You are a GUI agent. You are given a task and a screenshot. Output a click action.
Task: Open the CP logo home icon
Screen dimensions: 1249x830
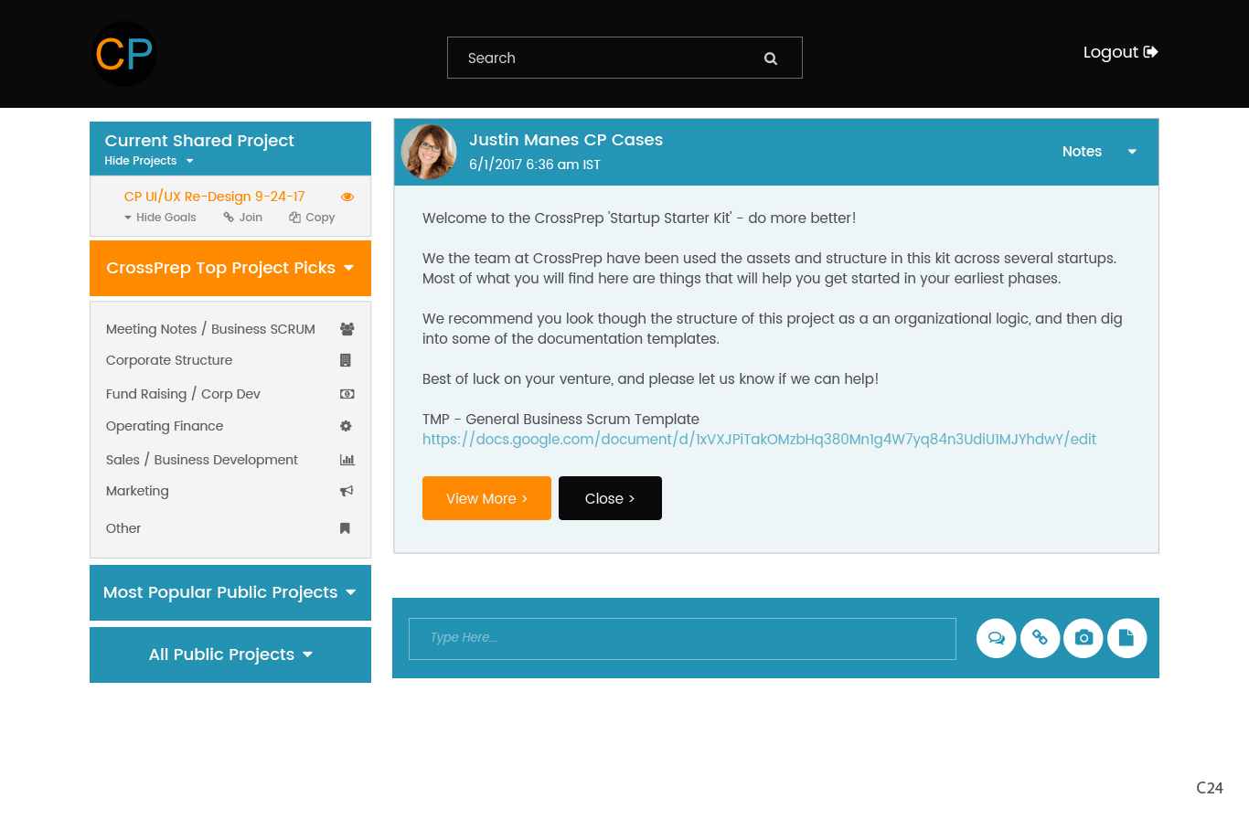pyautogui.click(x=124, y=54)
